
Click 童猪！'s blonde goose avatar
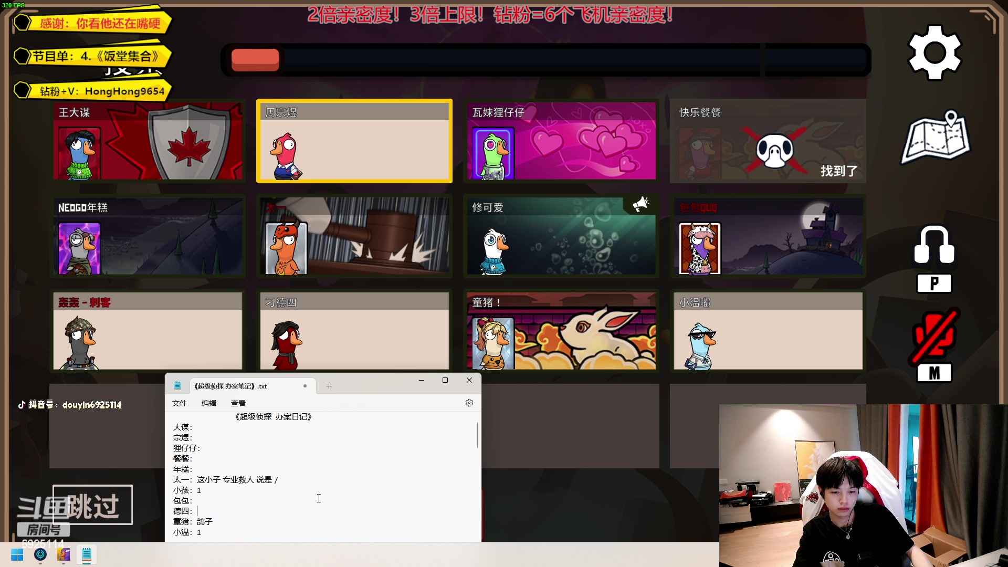pos(493,343)
